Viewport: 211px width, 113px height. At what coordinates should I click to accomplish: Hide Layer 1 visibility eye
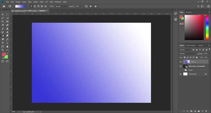coord(181,62)
